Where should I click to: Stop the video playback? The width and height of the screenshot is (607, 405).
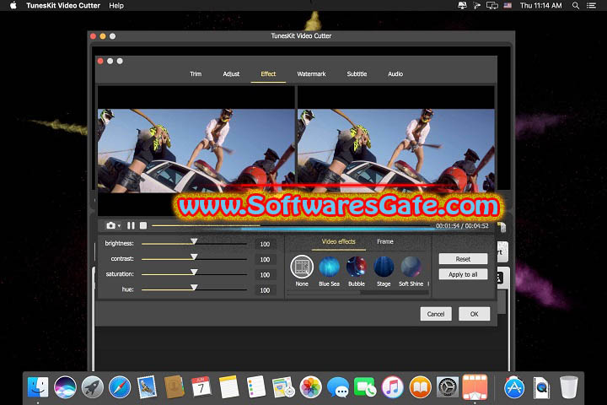tap(143, 225)
